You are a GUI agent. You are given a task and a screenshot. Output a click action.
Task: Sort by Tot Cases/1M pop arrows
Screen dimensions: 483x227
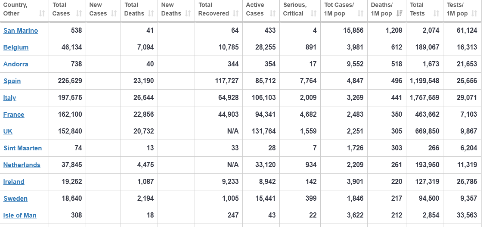(x=360, y=14)
